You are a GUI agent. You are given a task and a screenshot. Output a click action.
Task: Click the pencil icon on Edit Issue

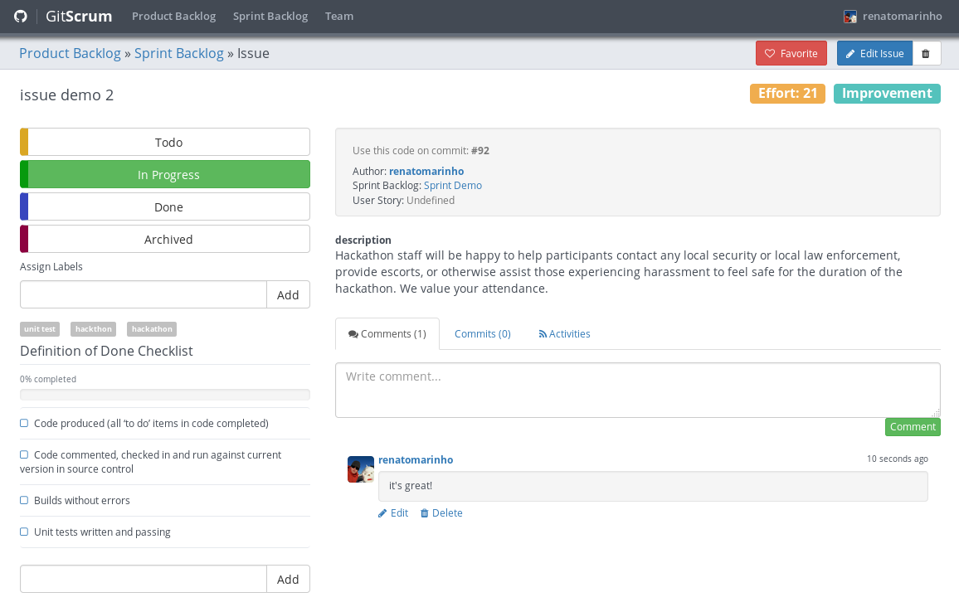coord(850,54)
